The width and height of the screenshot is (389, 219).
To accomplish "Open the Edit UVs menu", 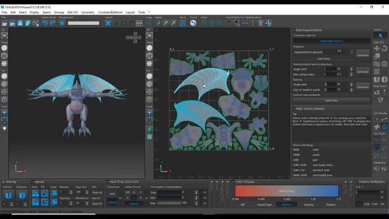I will coord(73,12).
